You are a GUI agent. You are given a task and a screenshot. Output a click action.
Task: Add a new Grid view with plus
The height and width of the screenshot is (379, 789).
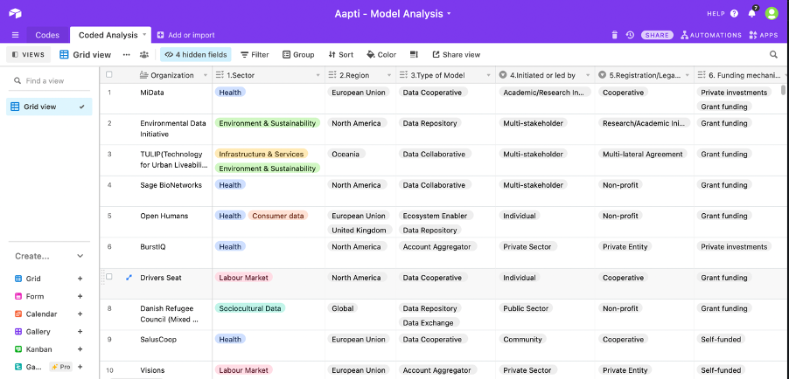[x=80, y=279]
